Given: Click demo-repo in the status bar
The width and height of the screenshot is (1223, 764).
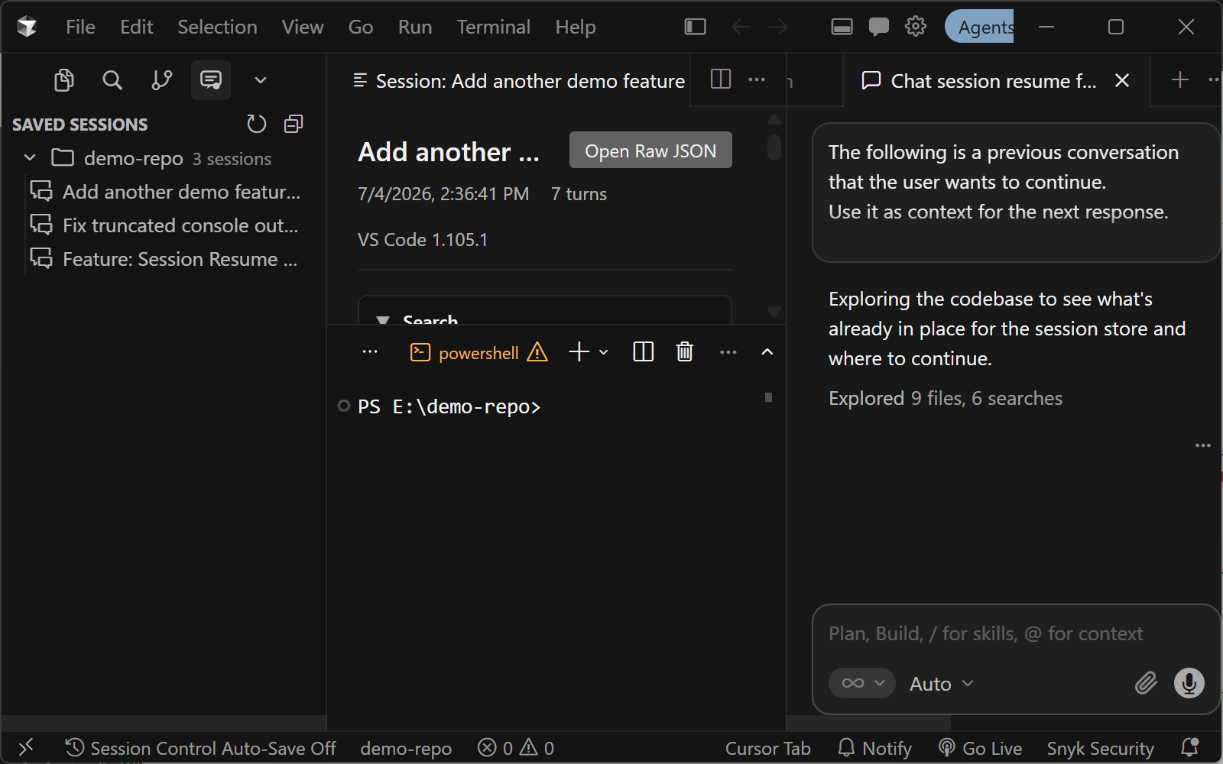Looking at the screenshot, I should pyautogui.click(x=406, y=749).
